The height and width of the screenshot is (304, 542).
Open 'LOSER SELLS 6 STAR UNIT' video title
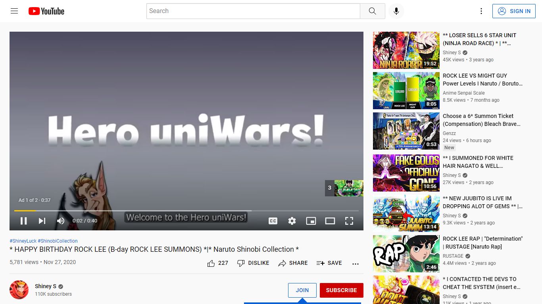(x=480, y=39)
